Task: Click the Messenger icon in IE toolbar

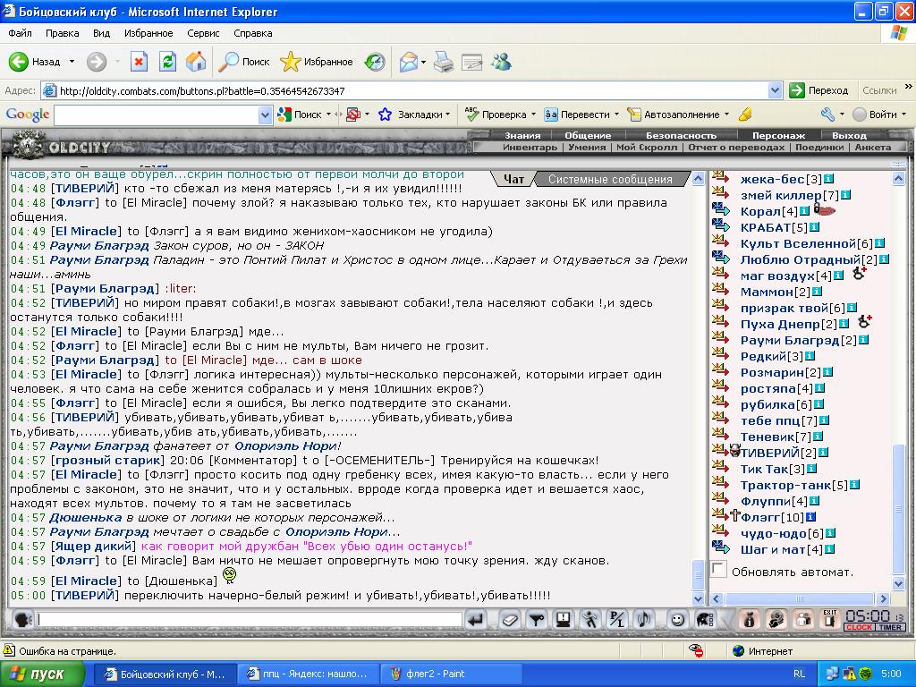Action: tap(501, 62)
